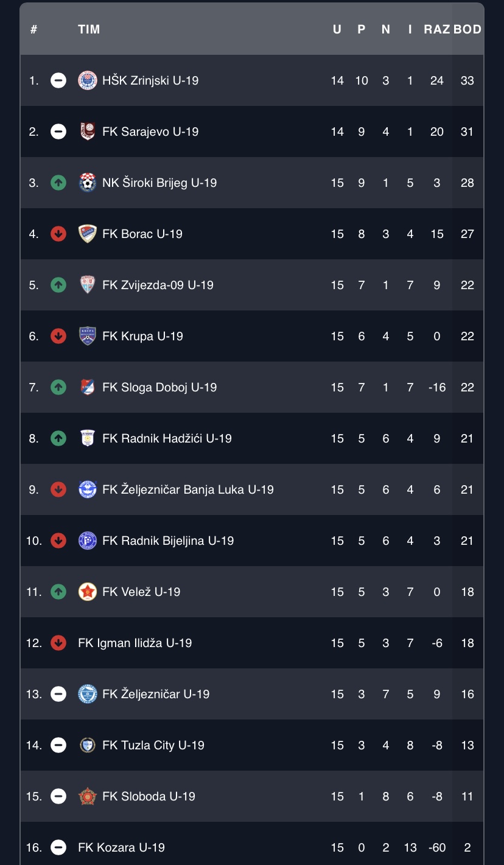Click FK Velež U-19 red star crest

pos(88,592)
